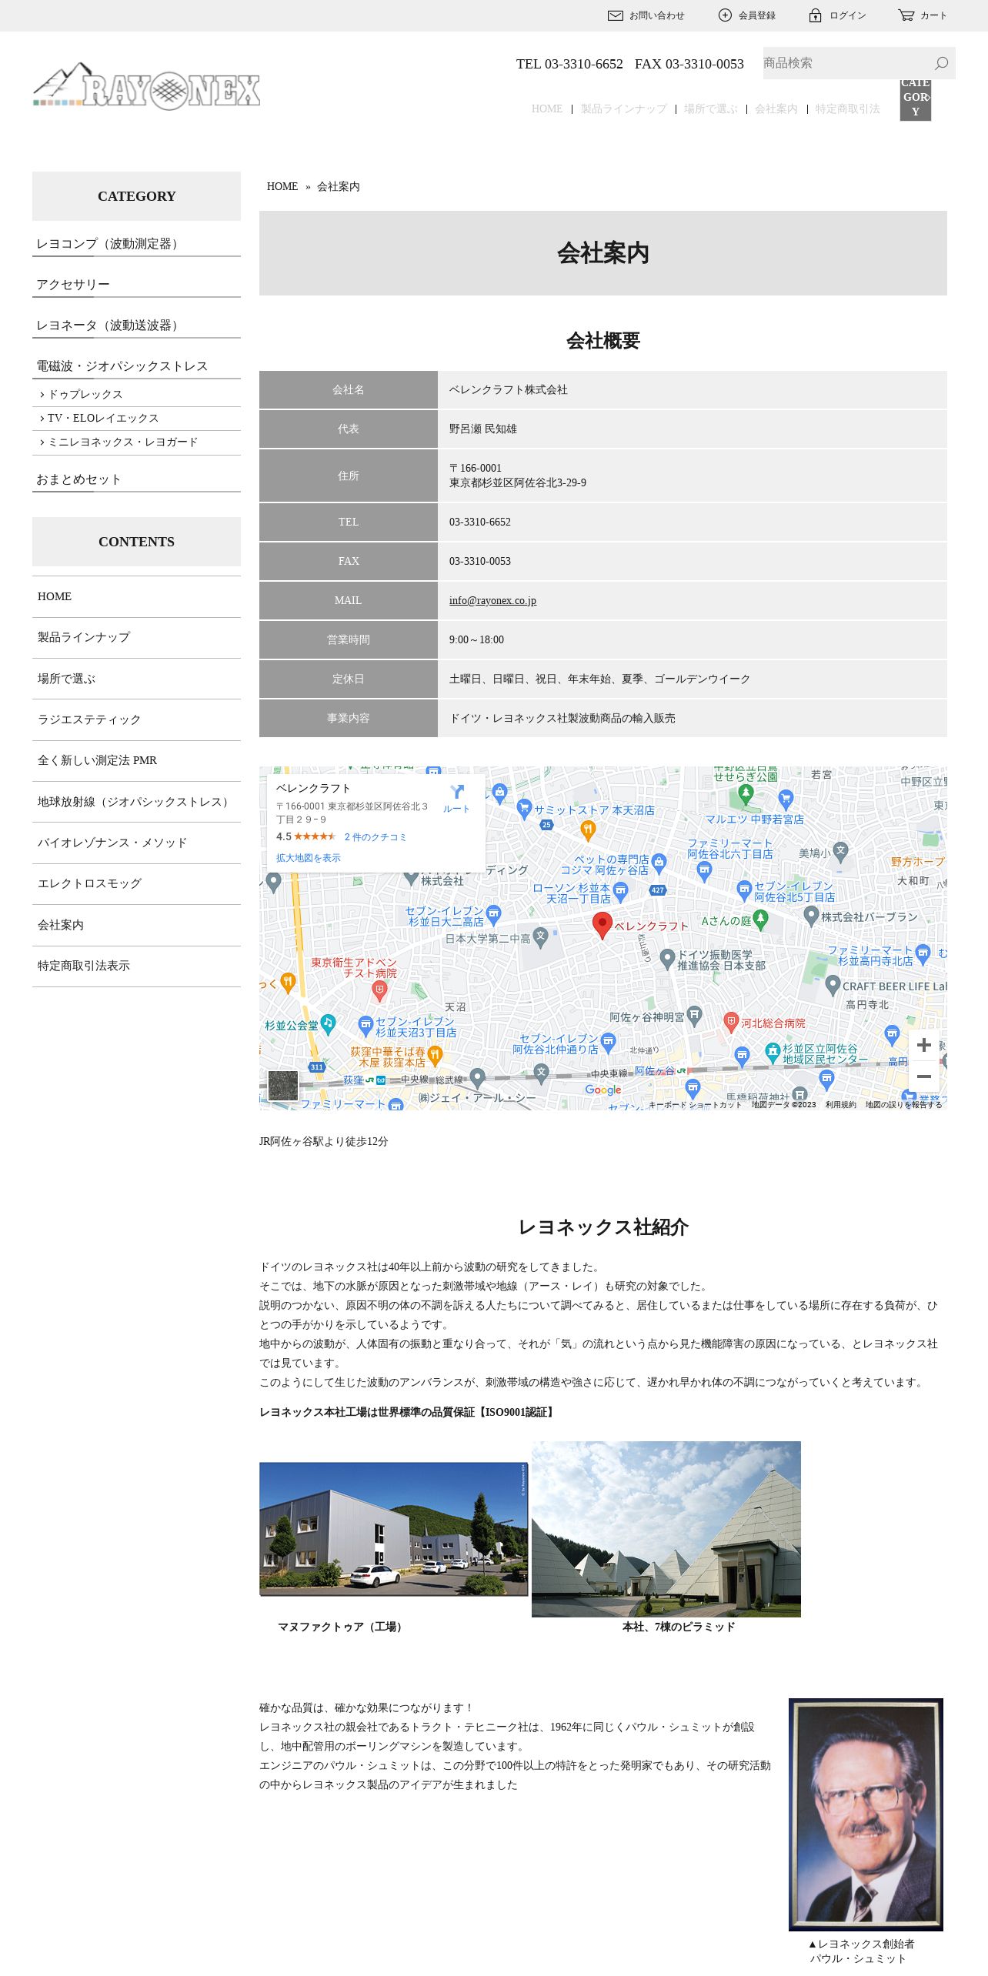This screenshot has width=988, height=1976.
Task: Open the dark CATEGORY menu button
Action: coord(916,100)
